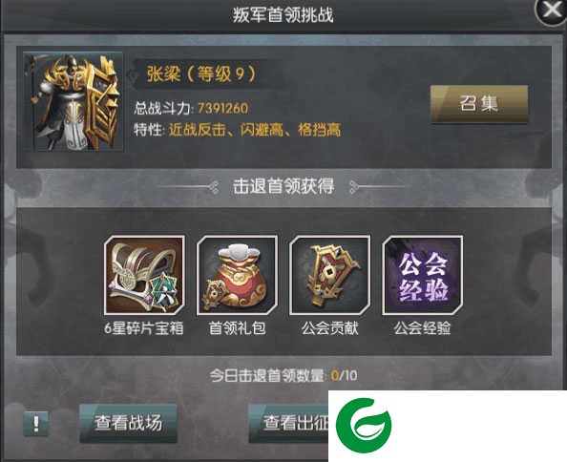
Task: Click the 今日击退首领数量 0/10 counter
Action: (283, 375)
